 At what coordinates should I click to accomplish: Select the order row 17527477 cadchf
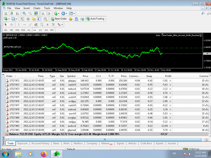(107, 105)
